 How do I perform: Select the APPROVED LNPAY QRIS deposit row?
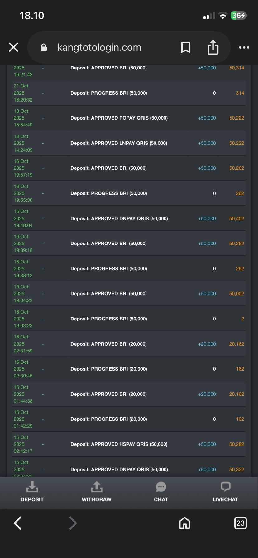pyautogui.click(x=119, y=143)
